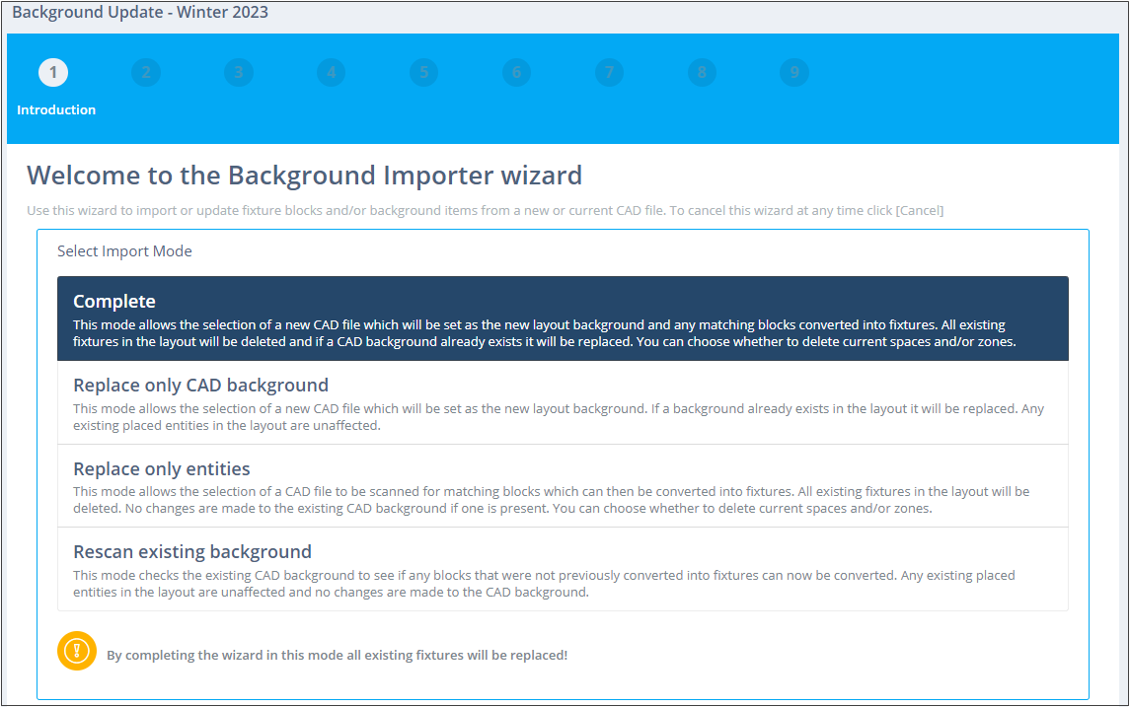Click the replaced fixtures warning message
Screen dimensions: 1130x707
tap(338, 655)
